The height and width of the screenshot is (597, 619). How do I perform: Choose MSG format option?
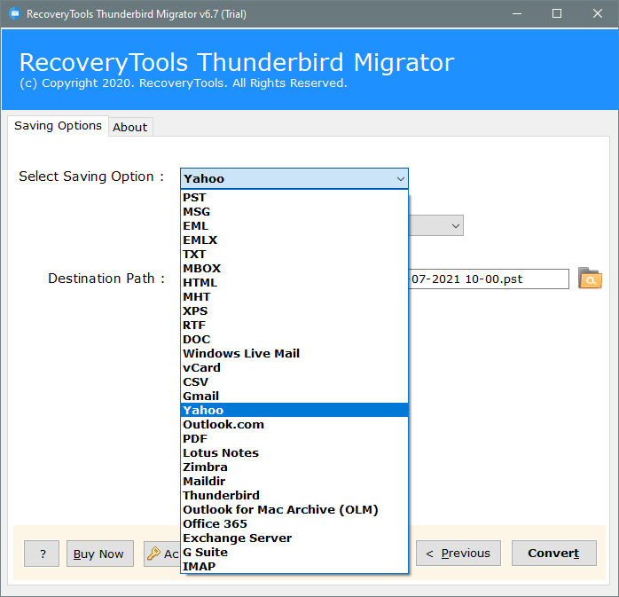pos(294,212)
